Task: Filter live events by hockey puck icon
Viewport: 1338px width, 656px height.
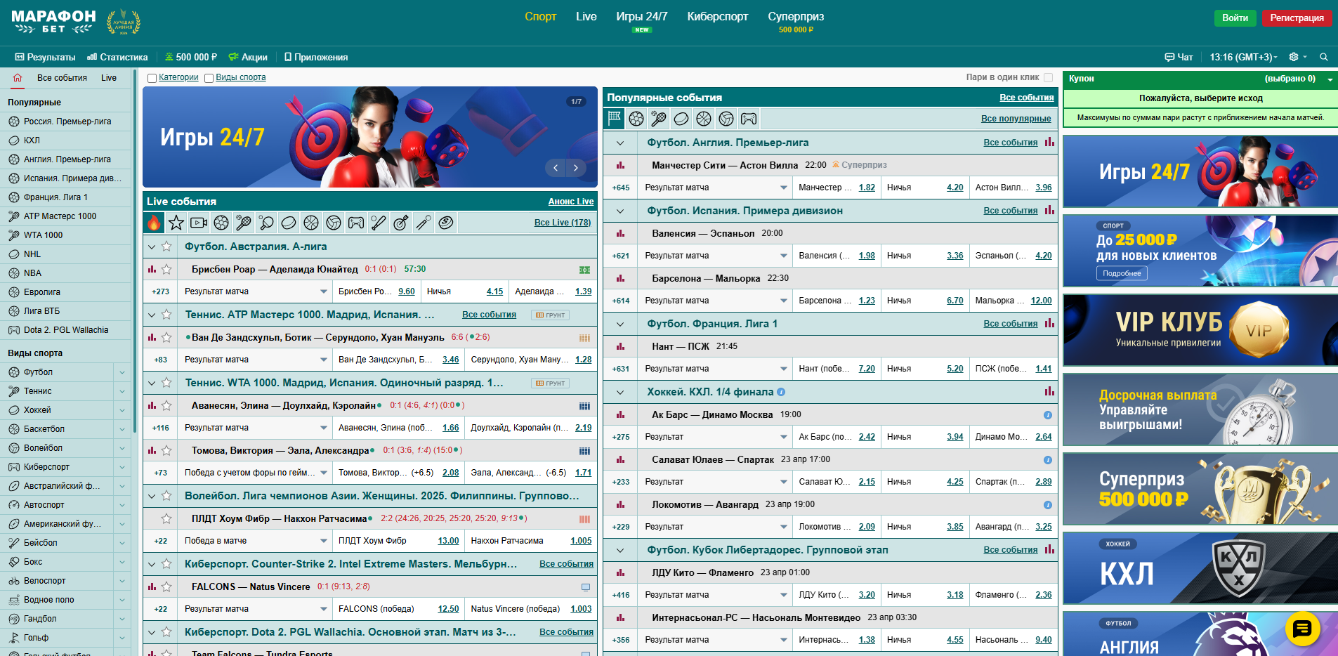Action: [x=289, y=223]
